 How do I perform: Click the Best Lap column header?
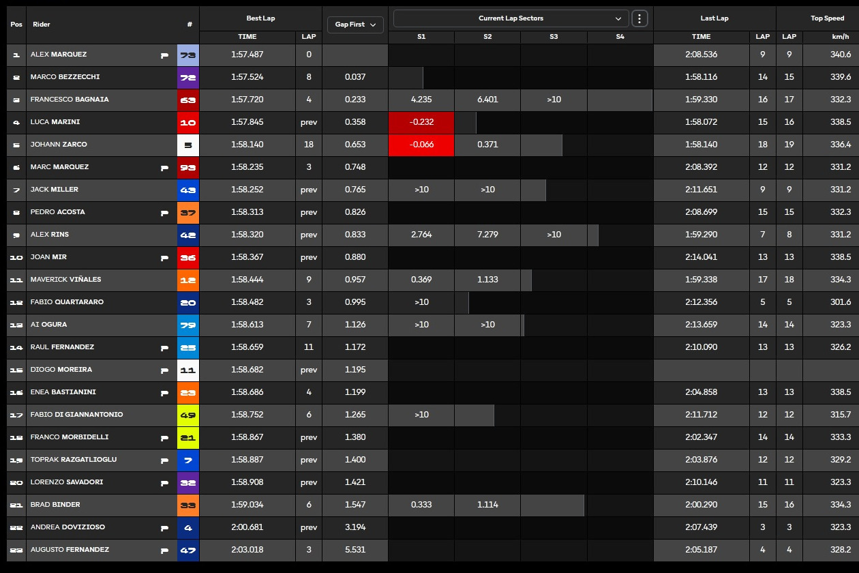click(x=260, y=18)
